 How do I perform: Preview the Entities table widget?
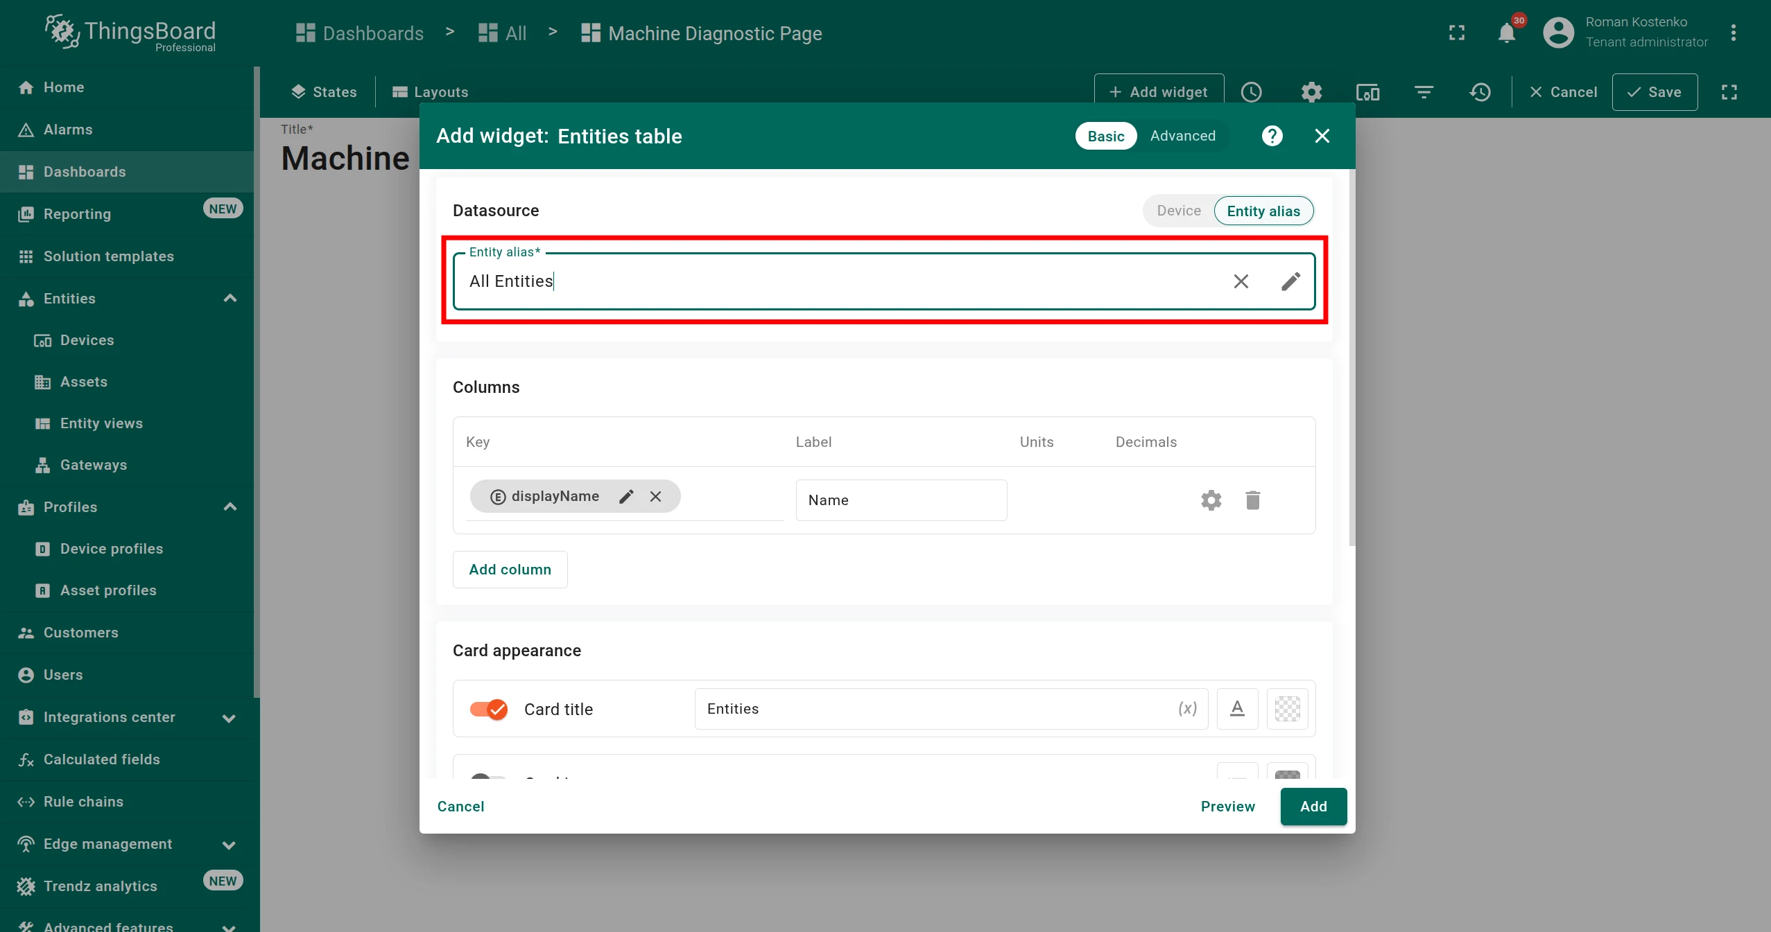pos(1227,807)
